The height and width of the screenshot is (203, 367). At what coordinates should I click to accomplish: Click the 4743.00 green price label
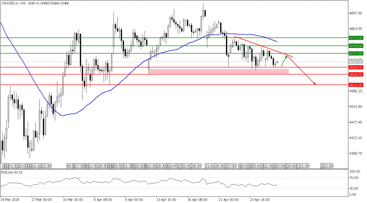click(x=356, y=46)
